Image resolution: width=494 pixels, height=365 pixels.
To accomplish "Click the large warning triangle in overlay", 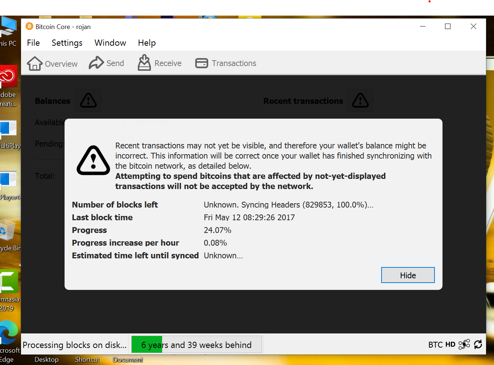I will 93,161.
